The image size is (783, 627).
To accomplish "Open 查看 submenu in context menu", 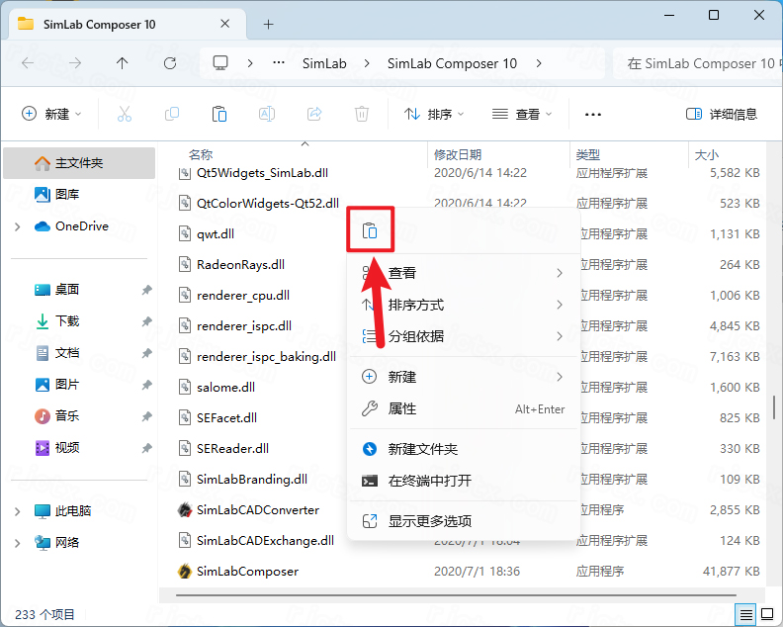I will [463, 273].
